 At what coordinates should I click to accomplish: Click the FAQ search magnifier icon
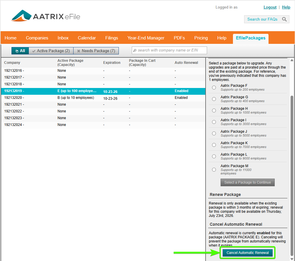tap(284, 19)
